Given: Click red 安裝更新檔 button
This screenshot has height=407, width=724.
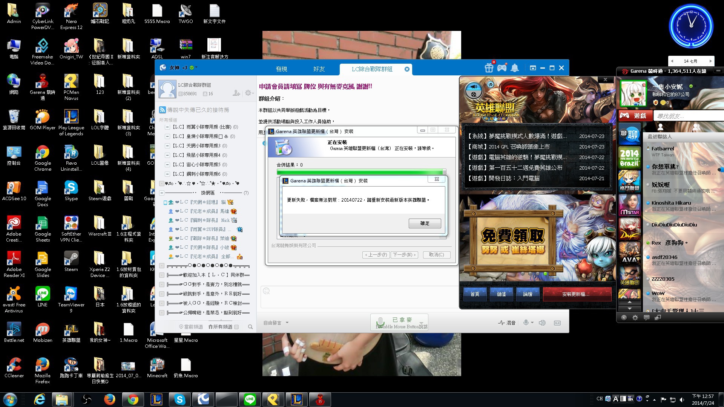Looking at the screenshot, I should click(x=577, y=294).
